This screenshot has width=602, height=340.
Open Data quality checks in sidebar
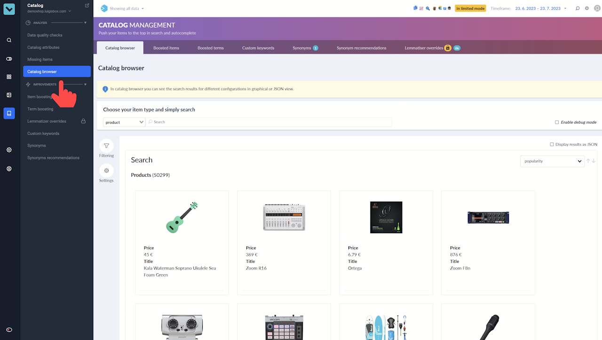click(x=45, y=35)
